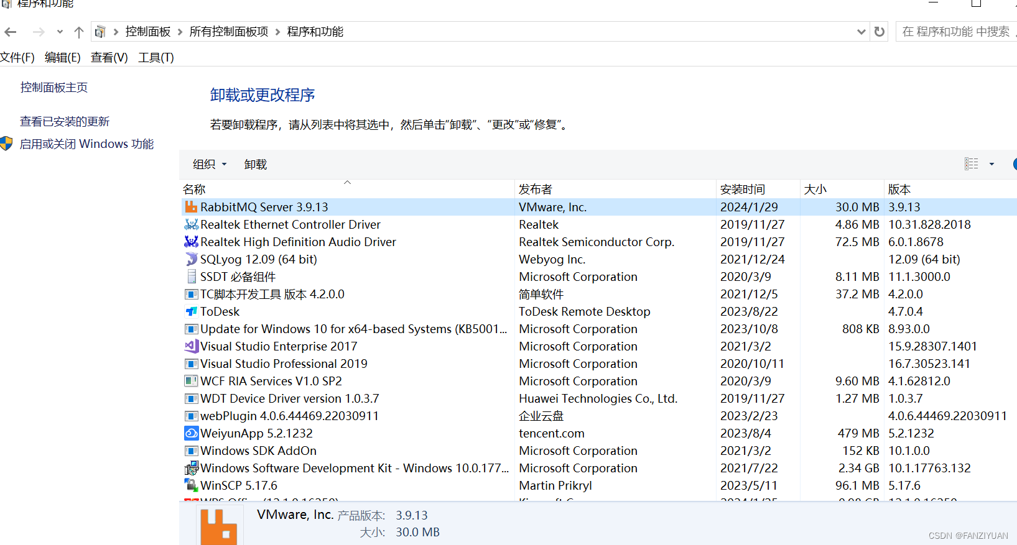Go up one level with up arrow
This screenshot has width=1017, height=545.
click(78, 32)
